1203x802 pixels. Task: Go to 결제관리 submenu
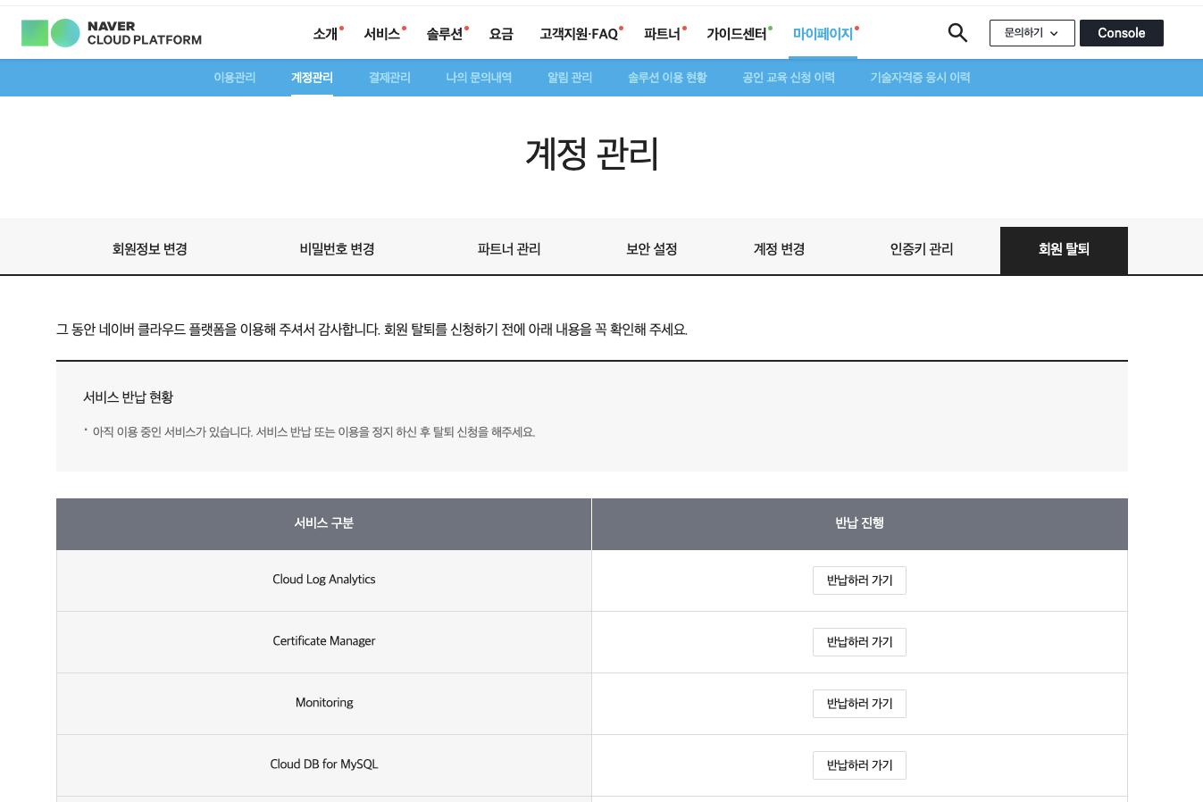(x=389, y=78)
